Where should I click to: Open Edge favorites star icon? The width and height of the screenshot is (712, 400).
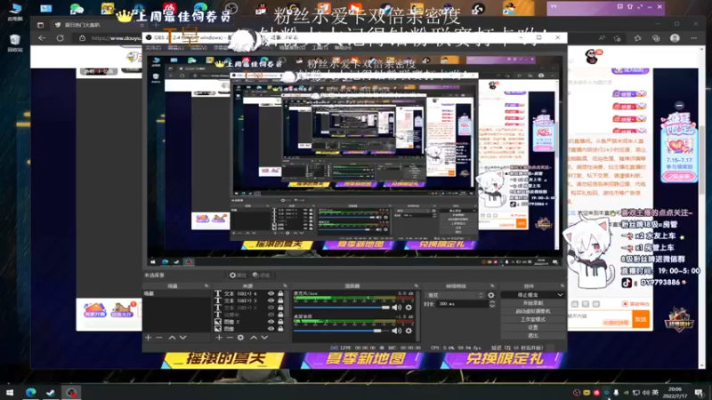tap(637, 38)
